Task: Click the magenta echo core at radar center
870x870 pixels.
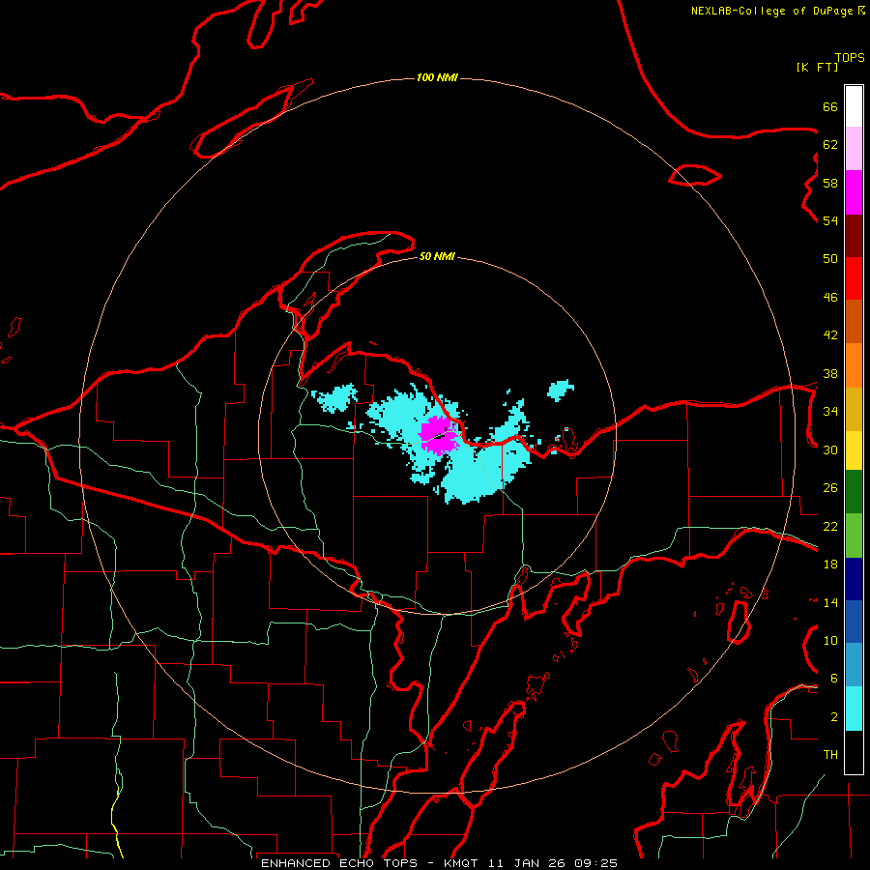Action: [439, 434]
